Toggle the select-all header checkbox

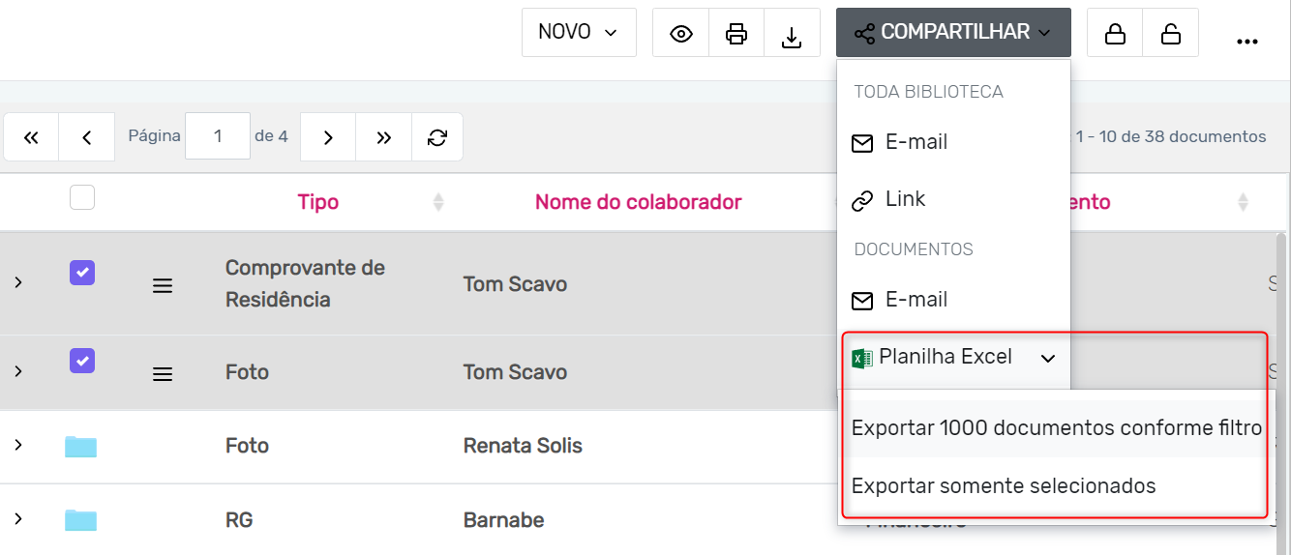pyautogui.click(x=82, y=198)
